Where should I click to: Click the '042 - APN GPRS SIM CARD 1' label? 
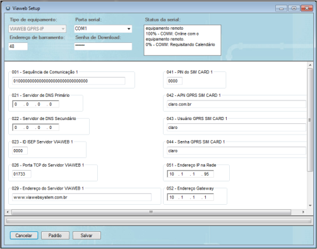(194, 95)
